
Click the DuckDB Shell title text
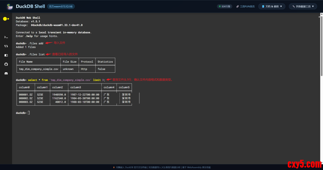point(30,6)
